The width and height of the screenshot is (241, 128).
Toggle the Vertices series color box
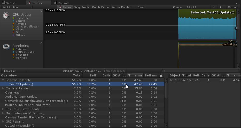coord(13,58)
